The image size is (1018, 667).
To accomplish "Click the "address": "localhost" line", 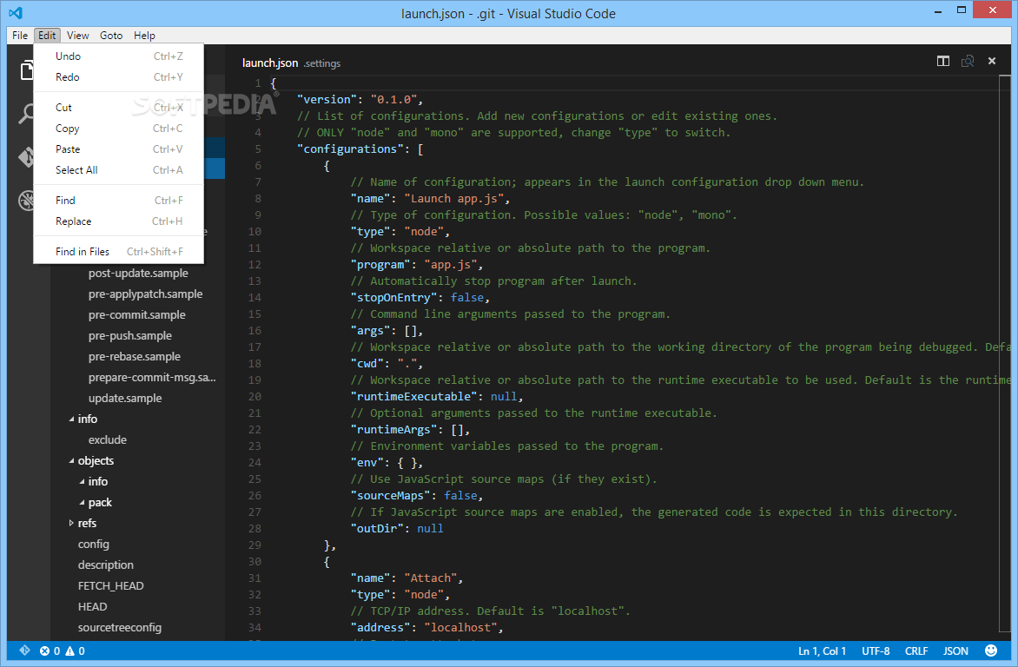I will tap(426, 627).
